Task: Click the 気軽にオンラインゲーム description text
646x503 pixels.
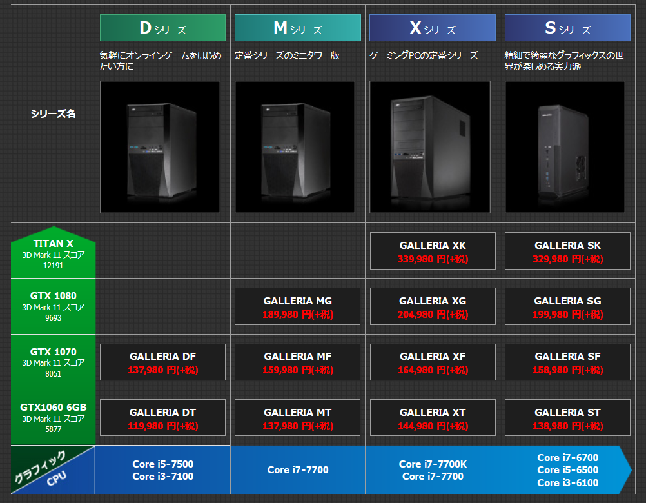Action: coord(161,61)
